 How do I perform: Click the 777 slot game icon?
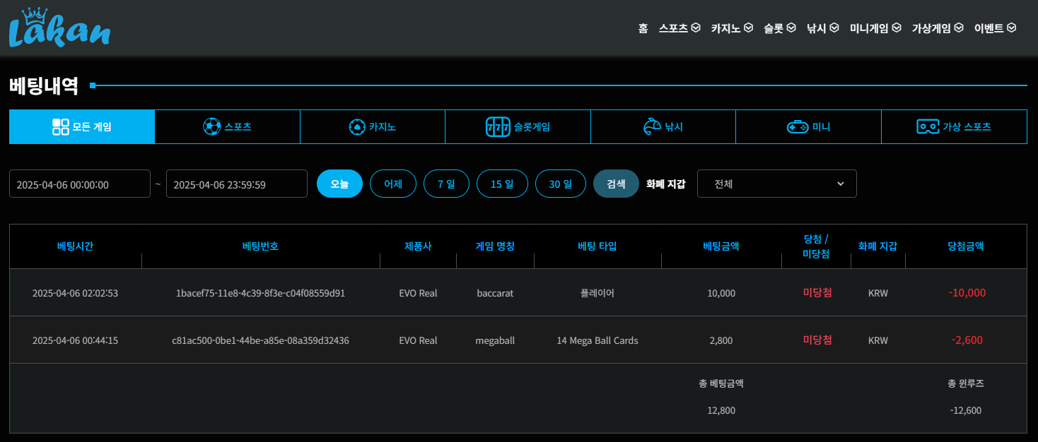(498, 127)
